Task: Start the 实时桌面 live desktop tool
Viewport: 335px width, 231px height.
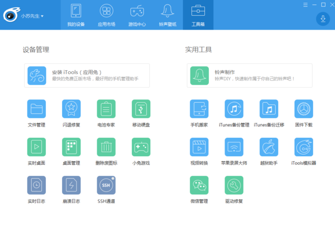Action: 36,147
